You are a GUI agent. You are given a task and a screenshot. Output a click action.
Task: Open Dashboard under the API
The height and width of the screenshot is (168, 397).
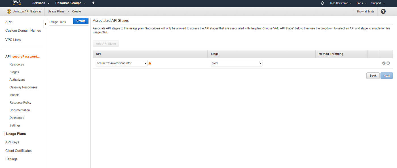(17, 118)
